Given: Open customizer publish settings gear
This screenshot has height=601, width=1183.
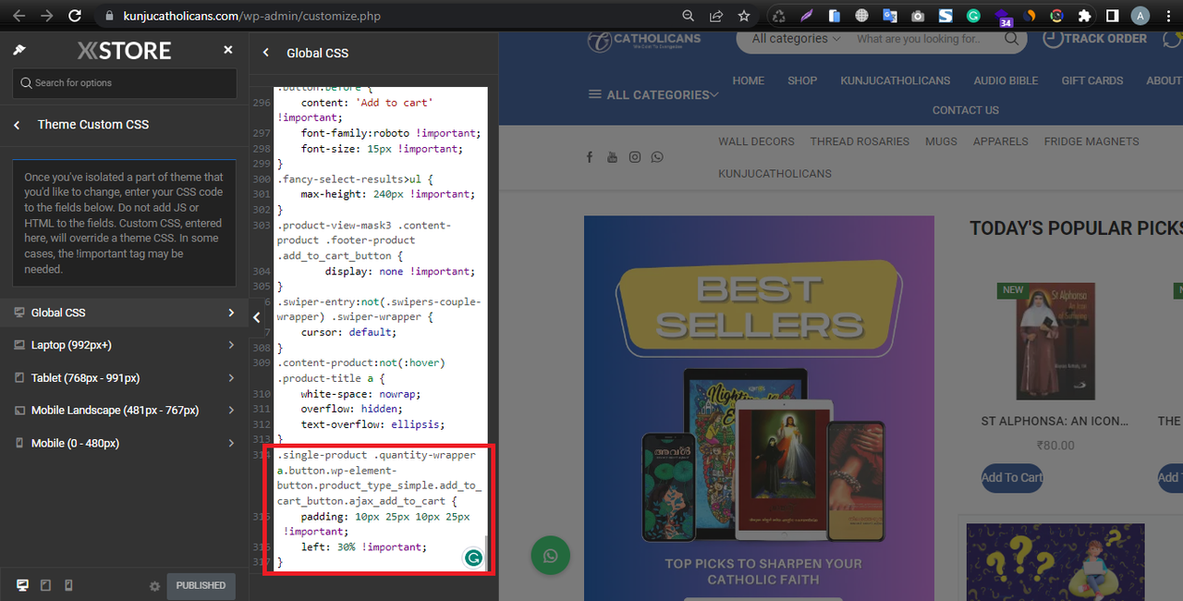Looking at the screenshot, I should pos(154,586).
